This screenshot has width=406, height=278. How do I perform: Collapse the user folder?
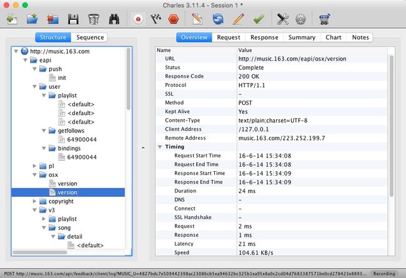[x=34, y=87]
